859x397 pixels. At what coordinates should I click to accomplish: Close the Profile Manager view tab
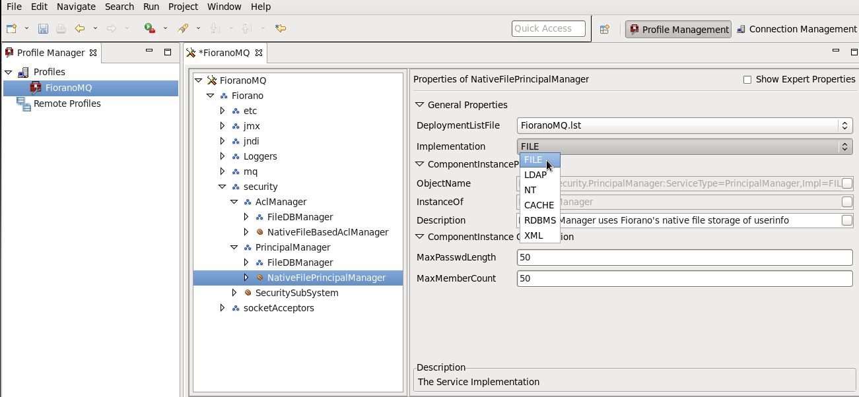(93, 53)
